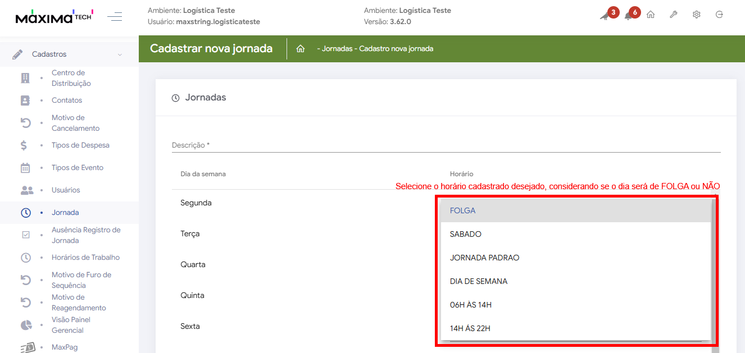Click the bird alerts icon with badge
This screenshot has width=745, height=353.
(605, 16)
